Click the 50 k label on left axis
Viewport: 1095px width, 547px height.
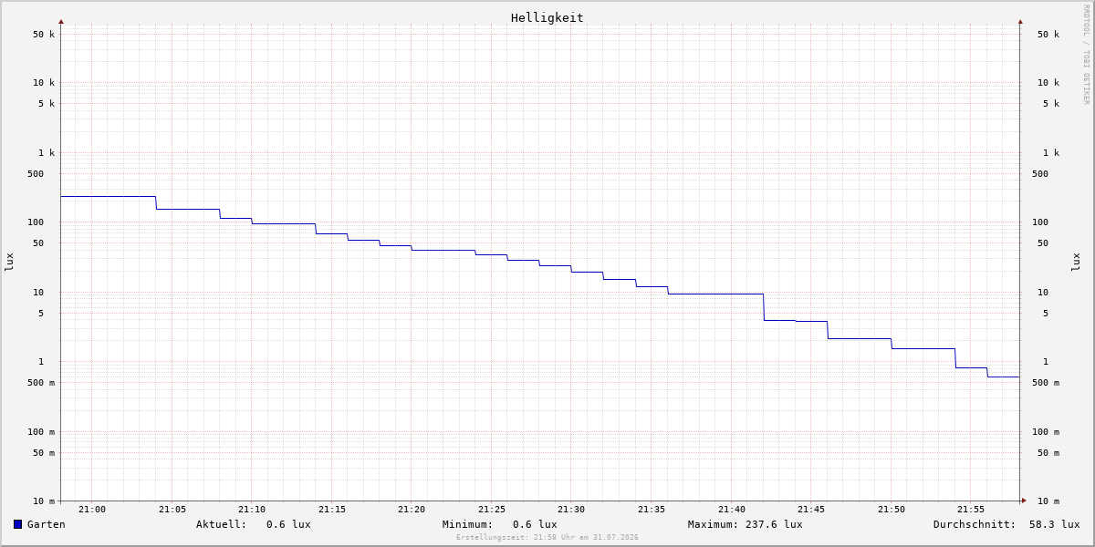pyautogui.click(x=44, y=35)
